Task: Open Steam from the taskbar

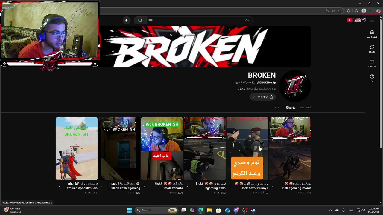Action: coord(253,210)
